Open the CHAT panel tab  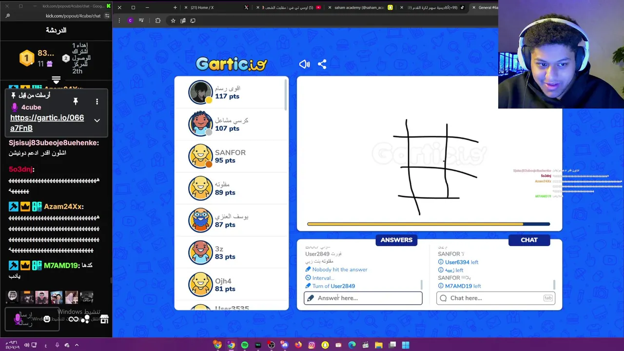point(529,240)
